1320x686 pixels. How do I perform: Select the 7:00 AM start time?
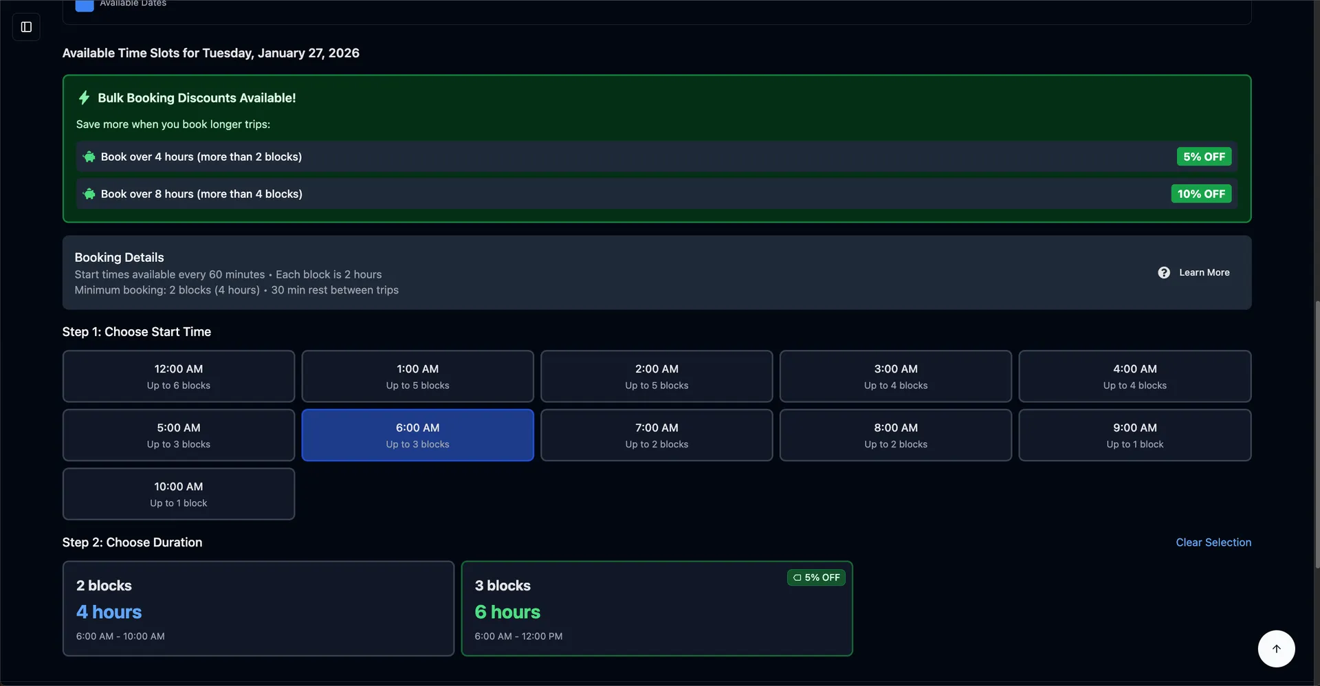point(656,434)
